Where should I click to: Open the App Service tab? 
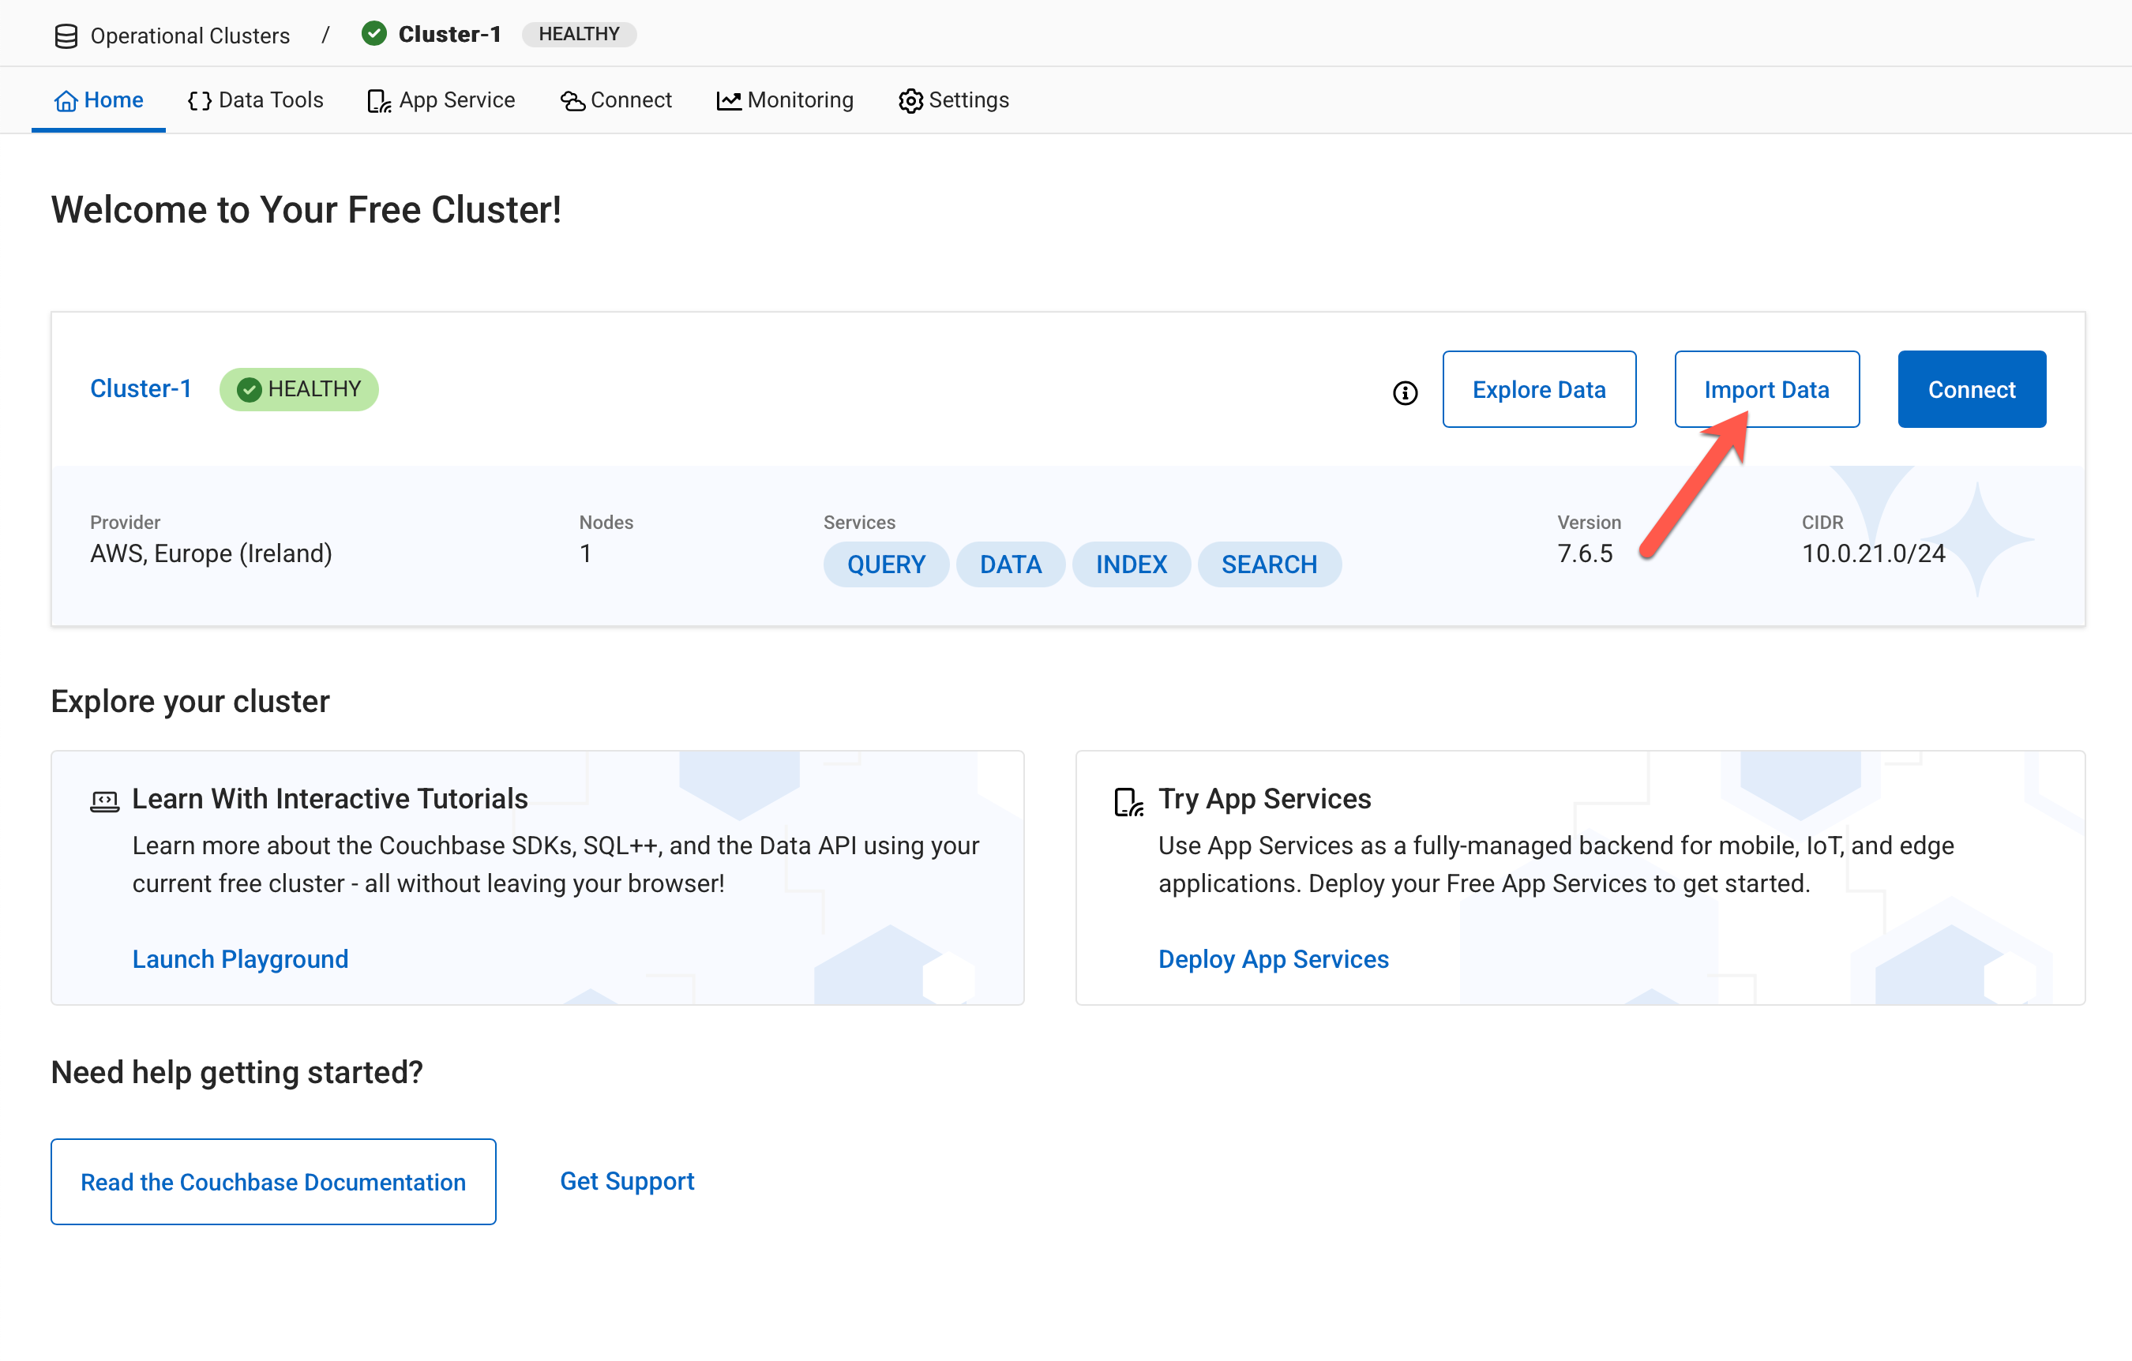coord(441,100)
